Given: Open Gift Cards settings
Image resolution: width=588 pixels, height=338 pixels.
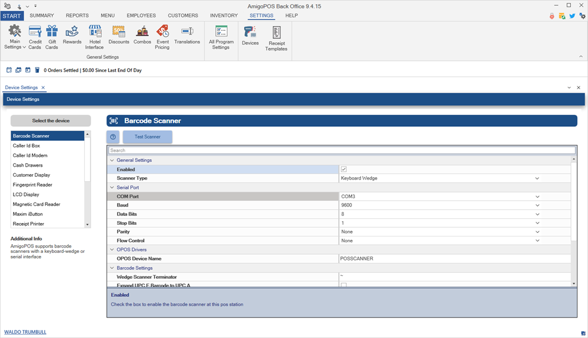Looking at the screenshot, I should (x=52, y=37).
